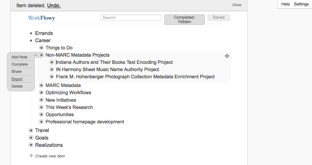The height and width of the screenshot is (165, 312).
Task: Click the bullet next to MARC Metadata
Action: point(41,85)
